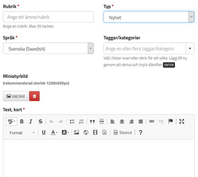Click into the Rubrik input field
The image size is (198, 177).
pyautogui.click(x=48, y=17)
